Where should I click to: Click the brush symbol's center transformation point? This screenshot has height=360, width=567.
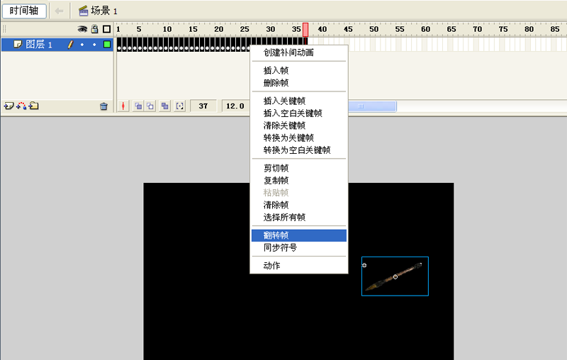coord(395,277)
